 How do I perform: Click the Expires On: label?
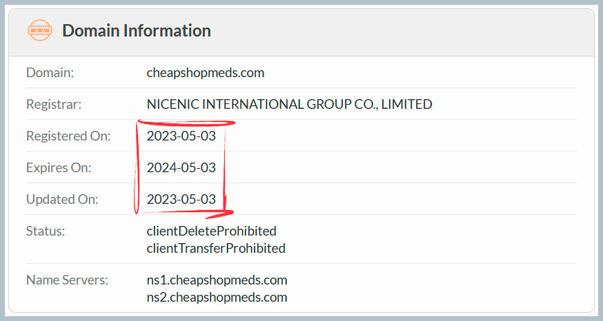tap(59, 167)
